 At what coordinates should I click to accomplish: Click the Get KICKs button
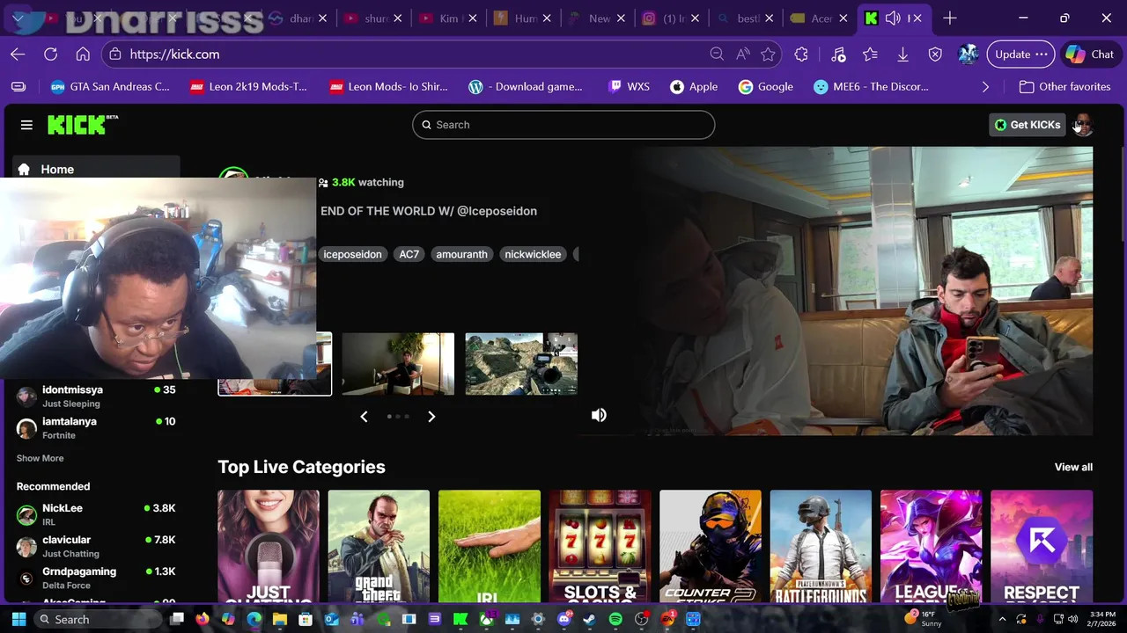[1027, 125]
